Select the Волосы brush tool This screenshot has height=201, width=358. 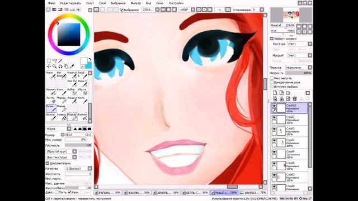pyautogui.click(x=50, y=117)
